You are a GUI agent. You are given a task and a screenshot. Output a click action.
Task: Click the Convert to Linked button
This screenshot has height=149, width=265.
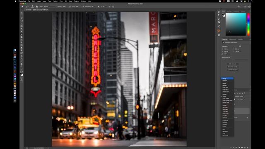pos(233,67)
